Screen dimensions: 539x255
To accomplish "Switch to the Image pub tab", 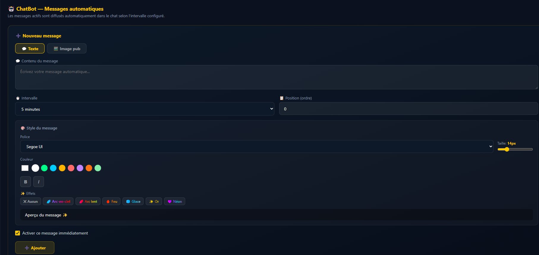I will coord(67,48).
